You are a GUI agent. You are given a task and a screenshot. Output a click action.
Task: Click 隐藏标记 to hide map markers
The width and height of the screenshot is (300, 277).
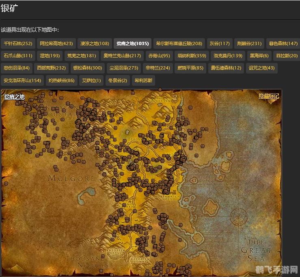click(269, 96)
